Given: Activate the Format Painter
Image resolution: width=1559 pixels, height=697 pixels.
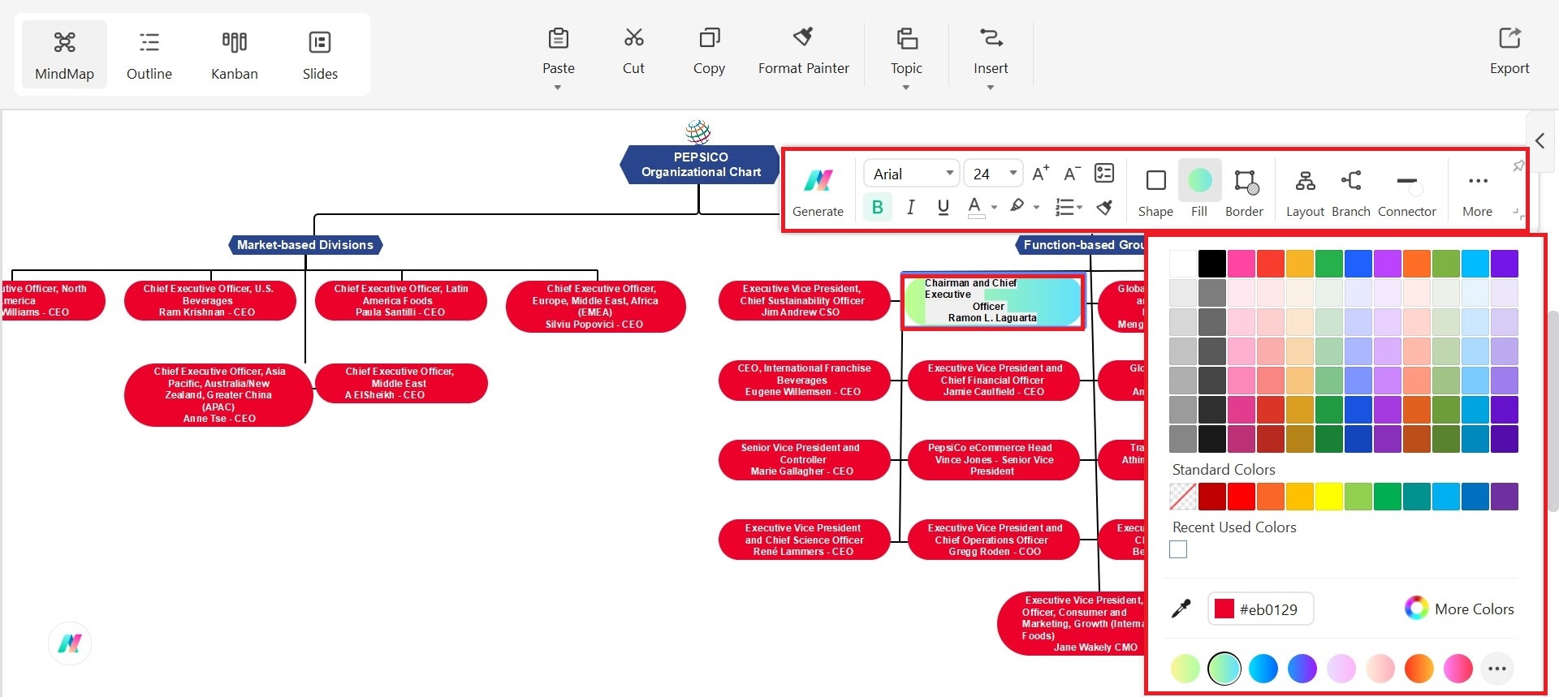Looking at the screenshot, I should [803, 50].
